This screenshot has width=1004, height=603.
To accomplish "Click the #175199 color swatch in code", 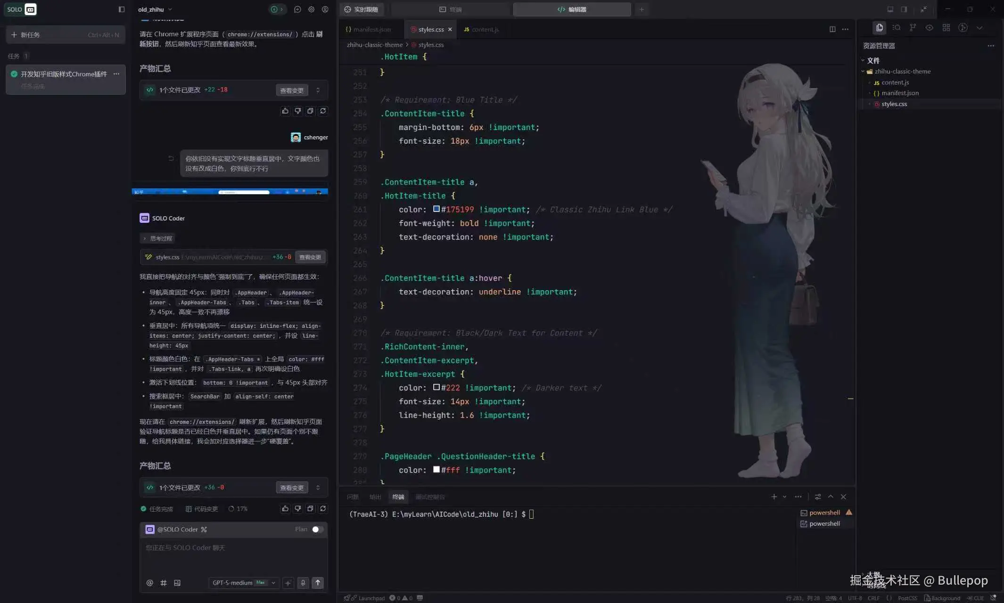I will click(436, 209).
